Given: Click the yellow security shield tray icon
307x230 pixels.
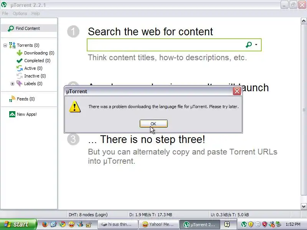Looking at the screenshot, I should pos(251,224).
